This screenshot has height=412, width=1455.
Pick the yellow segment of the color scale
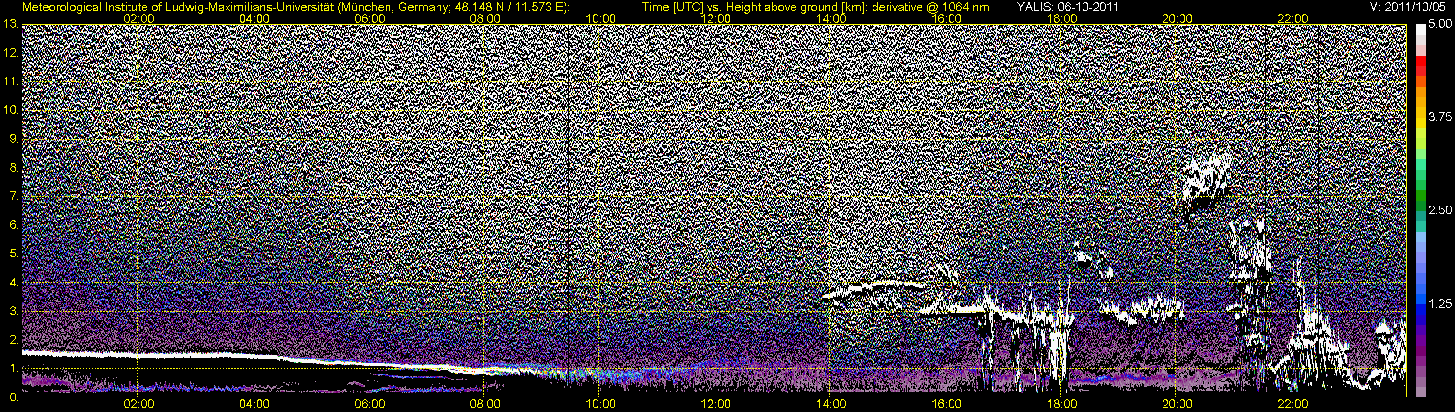[1421, 124]
